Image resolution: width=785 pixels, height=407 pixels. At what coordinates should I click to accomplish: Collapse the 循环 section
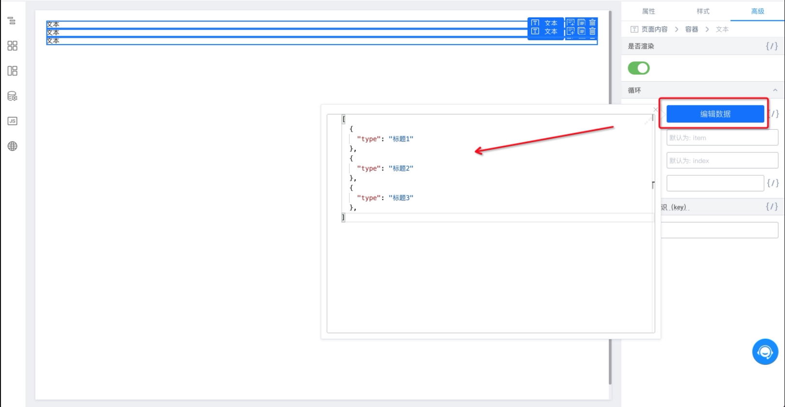pyautogui.click(x=775, y=90)
